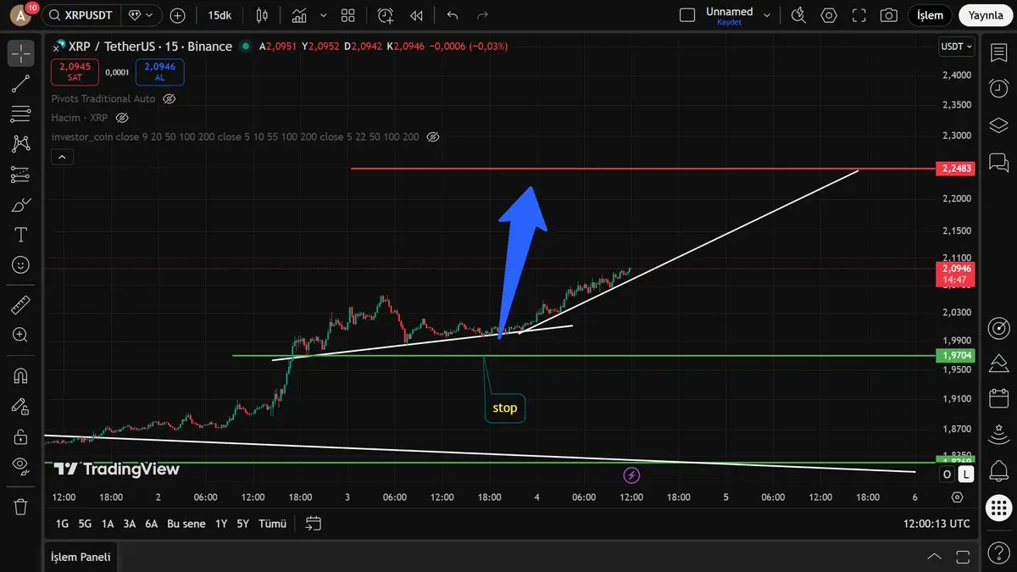
Task: Click the alert clock icon in top toolbar
Action: 386,15
